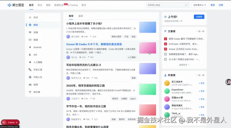This screenshot has height=128, width=231.
Task: Open the 沸点 nav item
Action: (x=40, y=5)
